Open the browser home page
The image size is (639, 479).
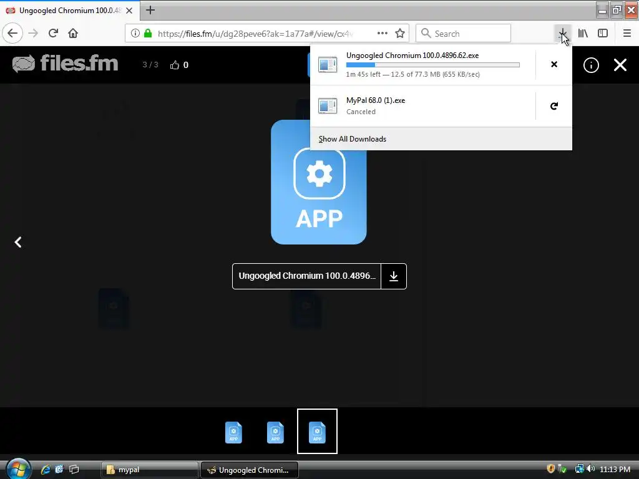click(73, 34)
